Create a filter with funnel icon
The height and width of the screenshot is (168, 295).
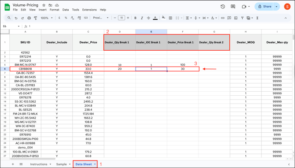coord(242,18)
